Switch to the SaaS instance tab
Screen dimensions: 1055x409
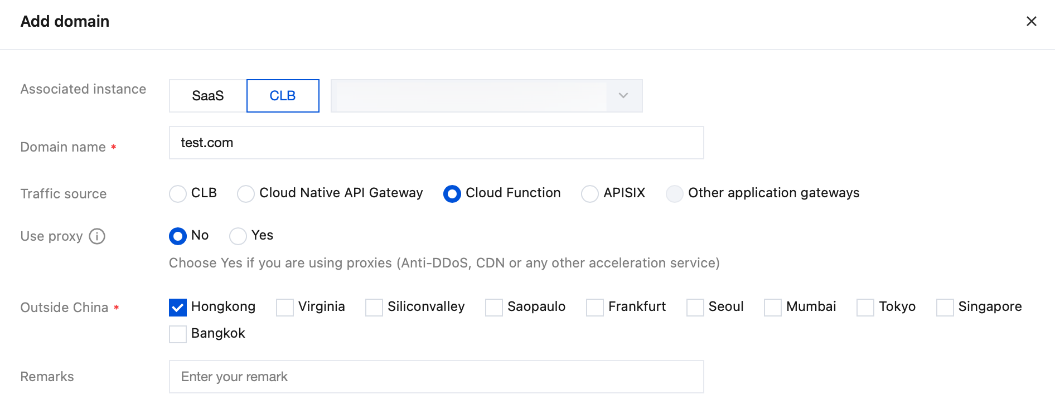click(x=207, y=96)
